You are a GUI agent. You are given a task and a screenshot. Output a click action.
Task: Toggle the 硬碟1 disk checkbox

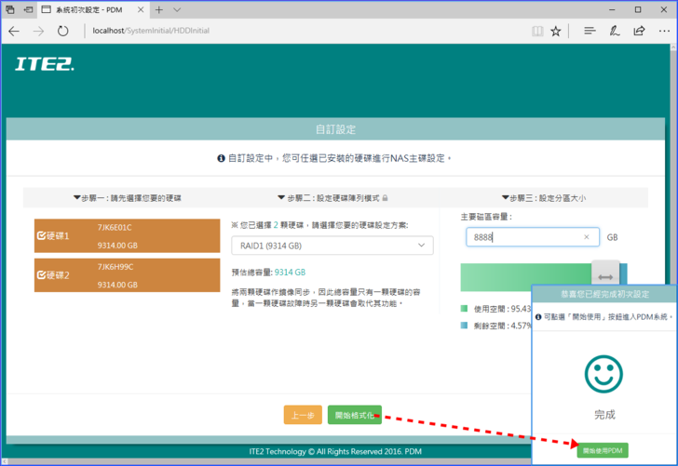(x=41, y=236)
